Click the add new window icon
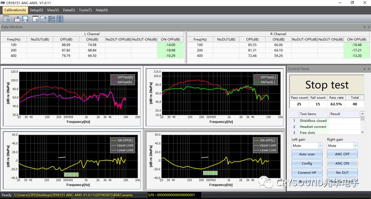 (x=36, y=19)
